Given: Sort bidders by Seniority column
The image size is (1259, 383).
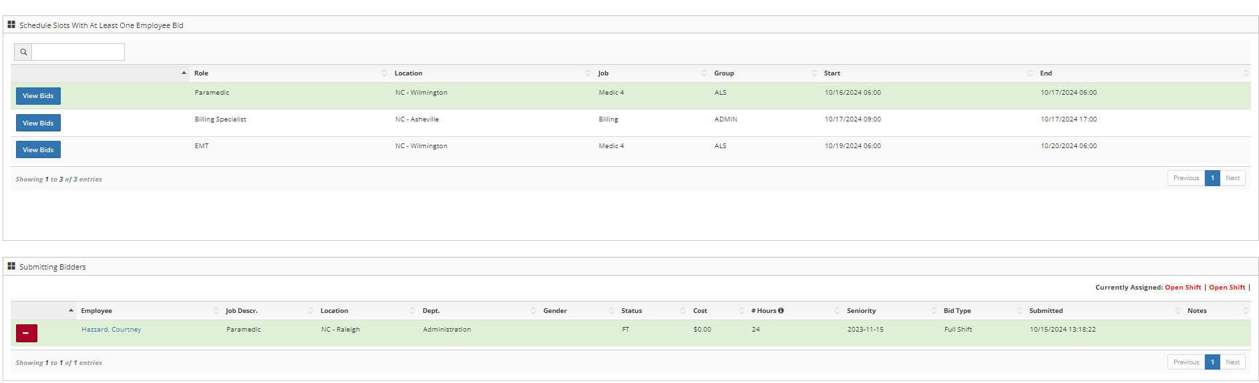Looking at the screenshot, I should [861, 311].
